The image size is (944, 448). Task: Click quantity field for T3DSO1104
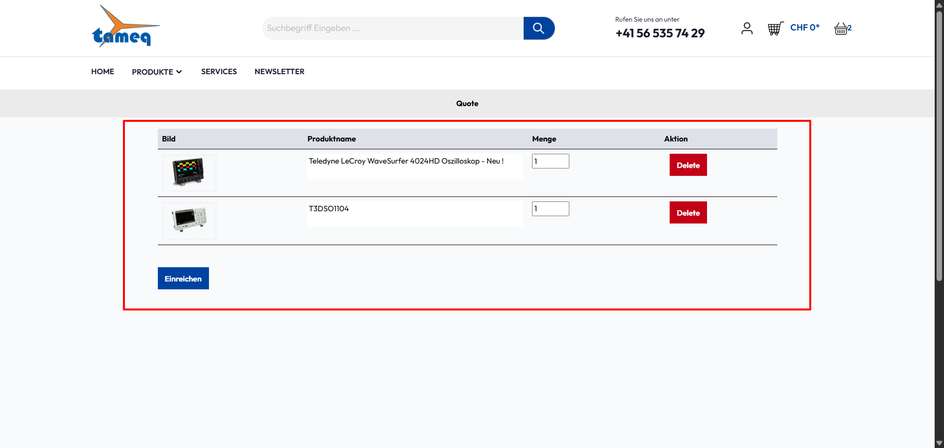(550, 209)
